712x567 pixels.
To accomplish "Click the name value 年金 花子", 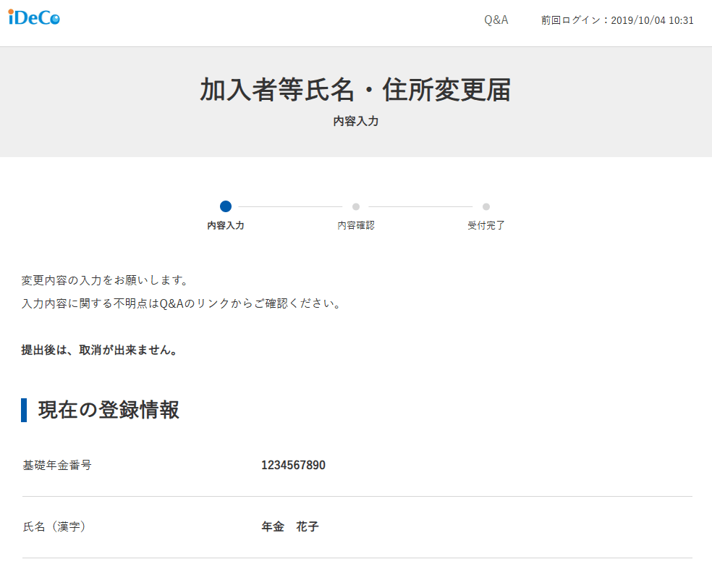I will click(289, 526).
